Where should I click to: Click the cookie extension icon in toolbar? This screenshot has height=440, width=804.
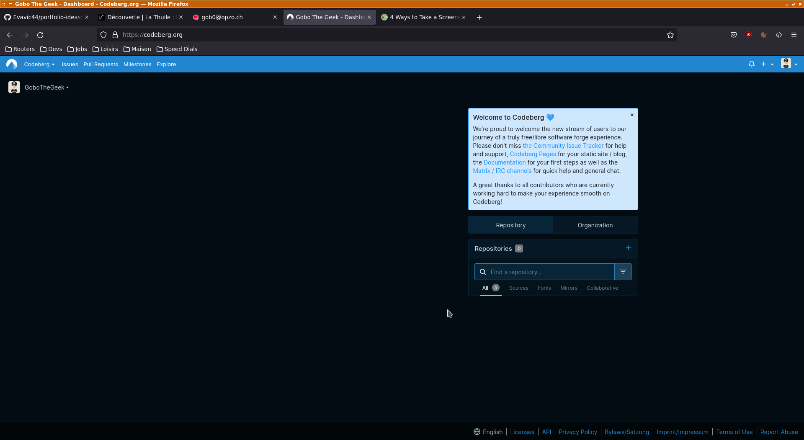tap(764, 35)
